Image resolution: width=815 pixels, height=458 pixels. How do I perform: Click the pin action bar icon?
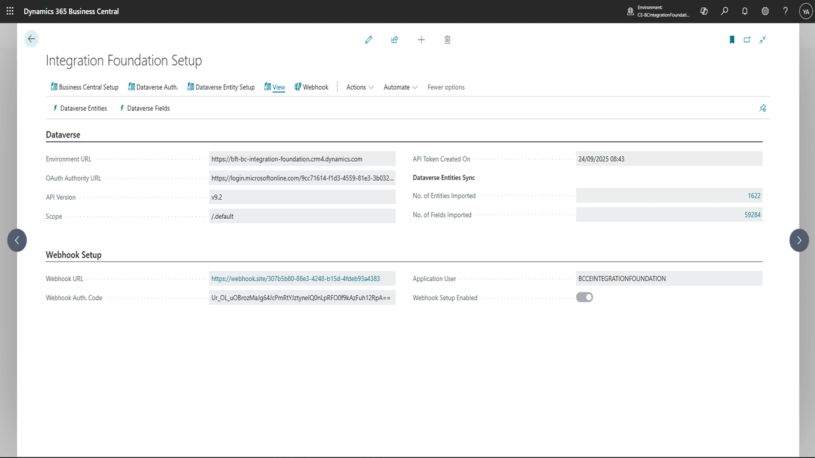(x=763, y=108)
